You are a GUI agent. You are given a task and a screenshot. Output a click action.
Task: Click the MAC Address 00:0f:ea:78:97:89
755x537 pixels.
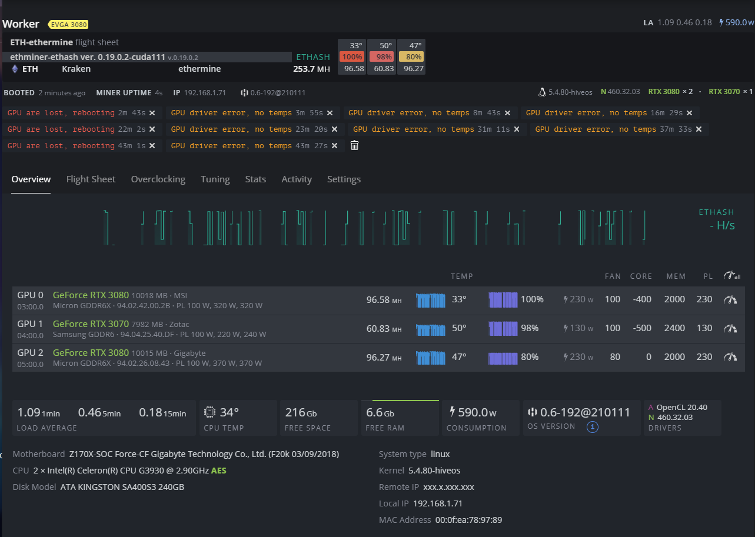point(468,520)
